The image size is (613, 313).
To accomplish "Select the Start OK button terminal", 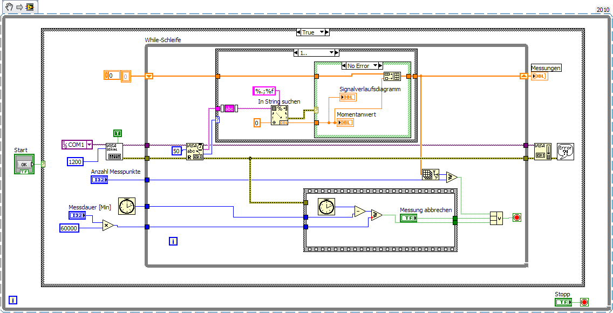I will click(x=24, y=164).
